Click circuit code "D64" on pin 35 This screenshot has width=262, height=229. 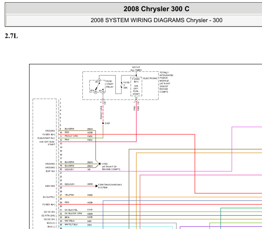pyautogui.click(x=89, y=225)
